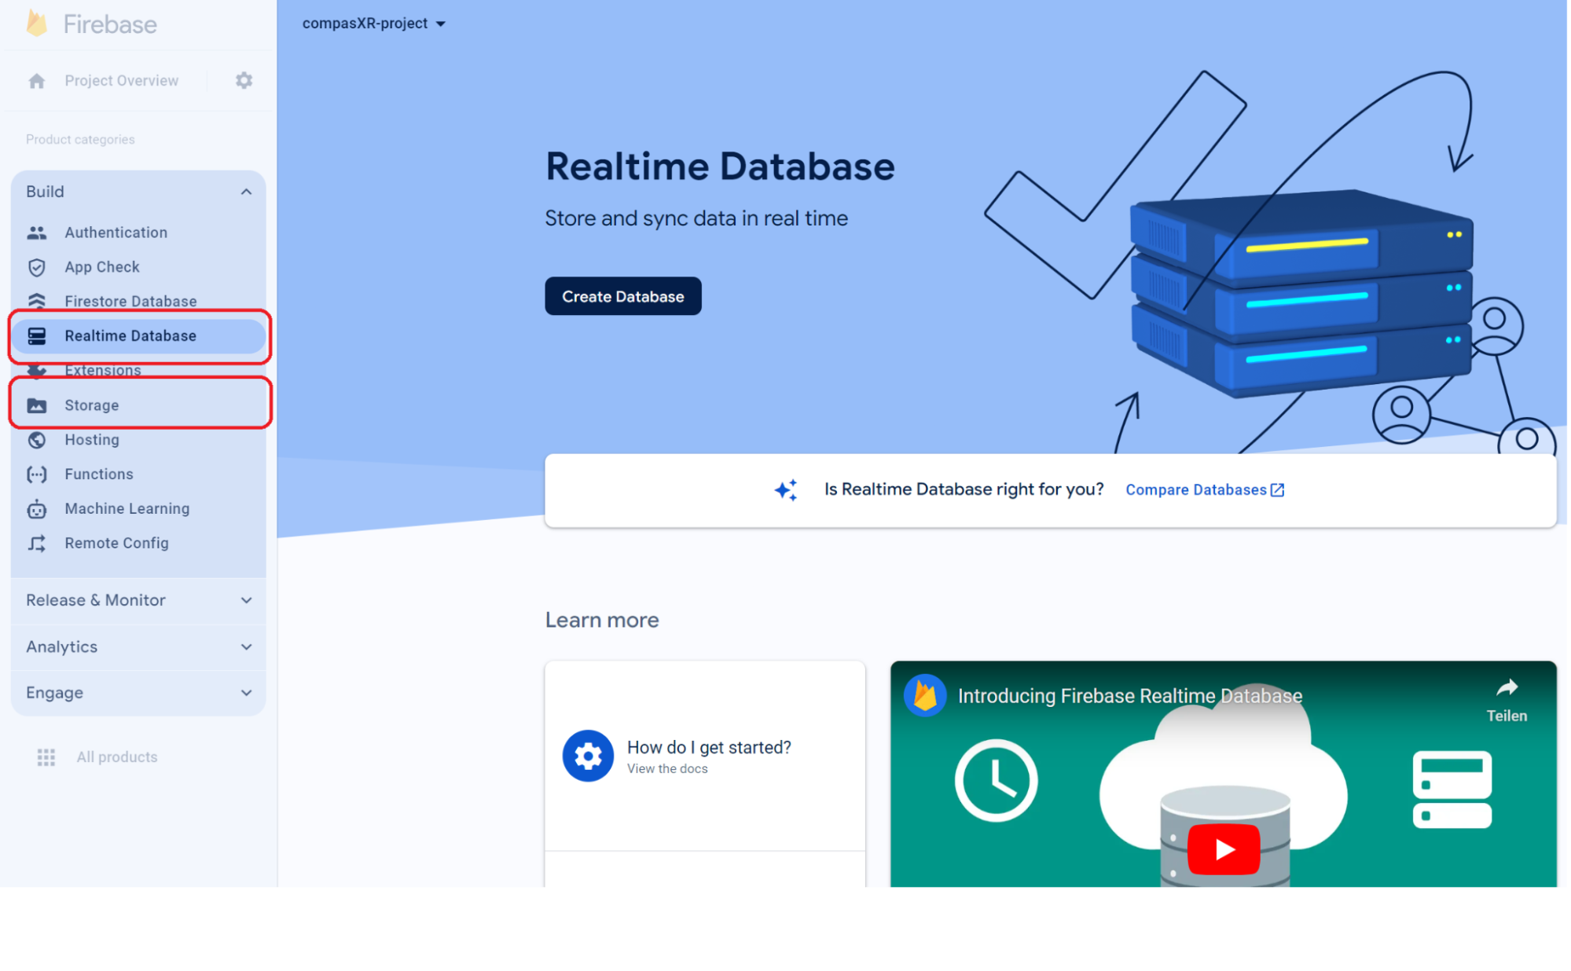
Task: Collapse the Build category
Action: point(247,191)
